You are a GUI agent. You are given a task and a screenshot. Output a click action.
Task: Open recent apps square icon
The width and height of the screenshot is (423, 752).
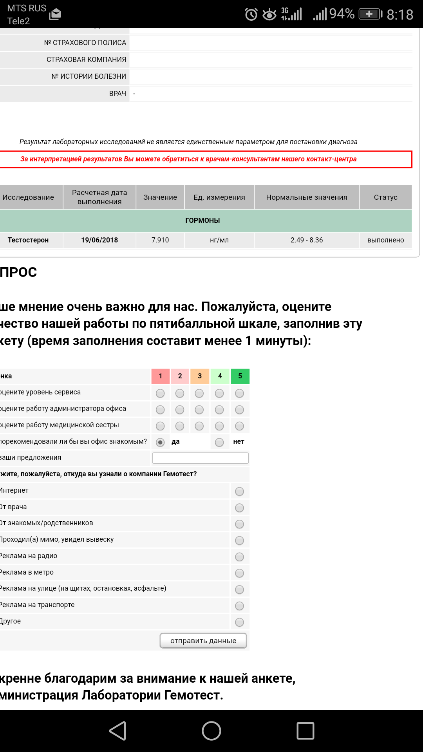pyautogui.click(x=305, y=731)
